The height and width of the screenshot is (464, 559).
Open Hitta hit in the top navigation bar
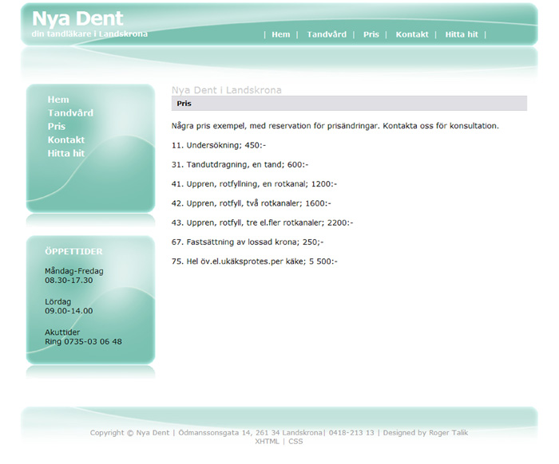coord(462,34)
